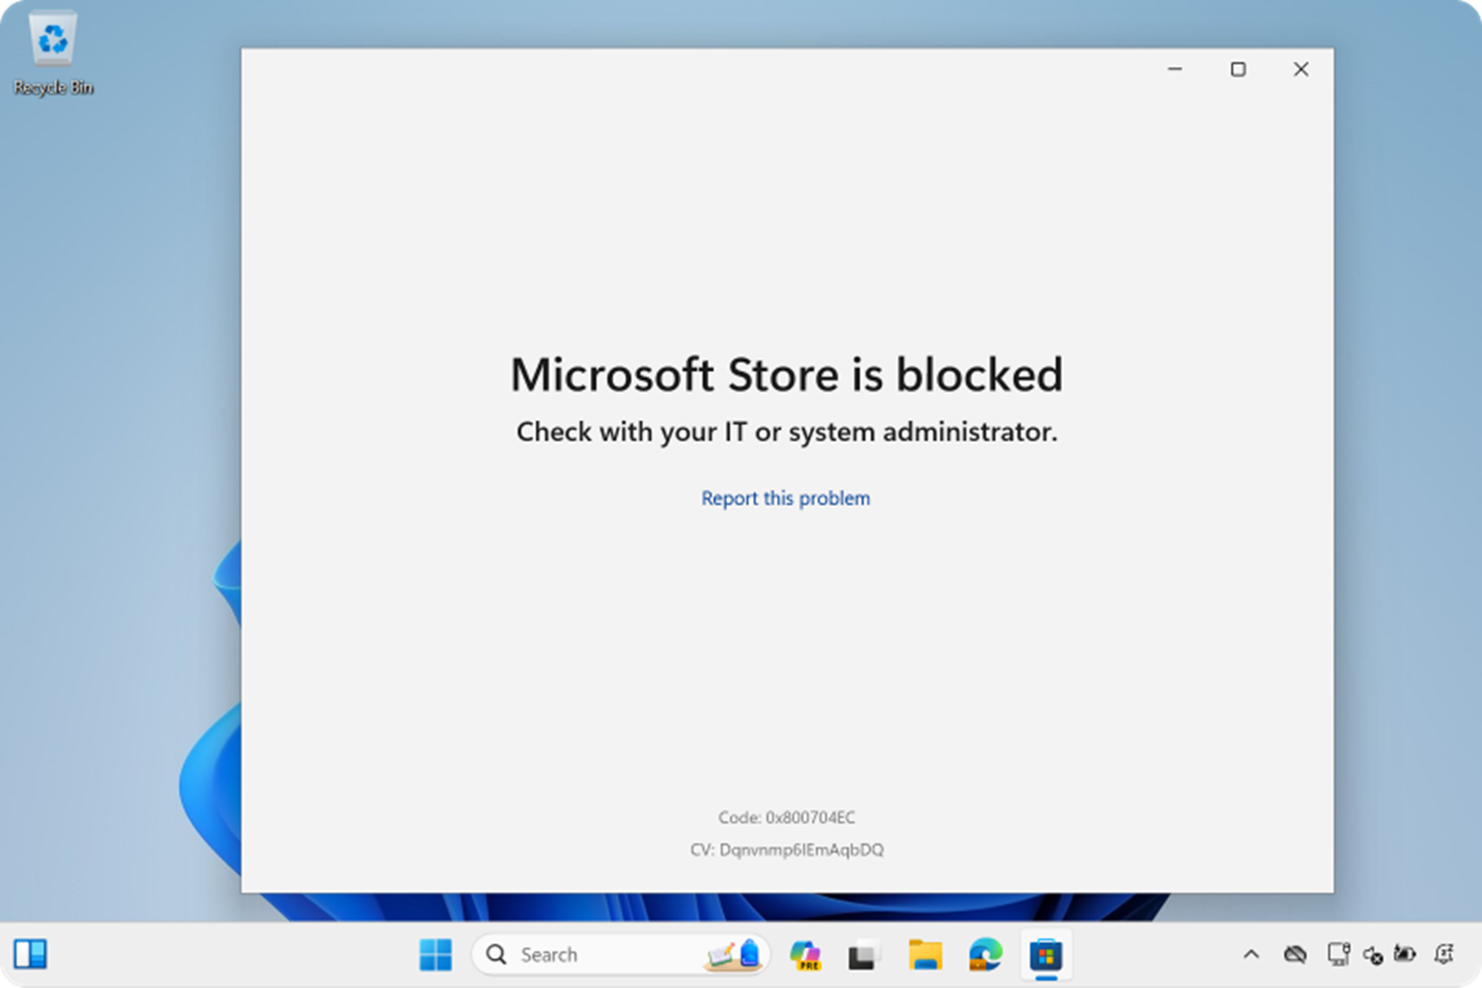This screenshot has height=988, width=1482.
Task: Open the Recycle Bin
Action: [x=53, y=40]
